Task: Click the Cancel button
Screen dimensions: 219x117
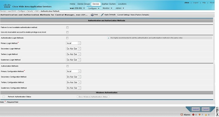Action: 205,109
